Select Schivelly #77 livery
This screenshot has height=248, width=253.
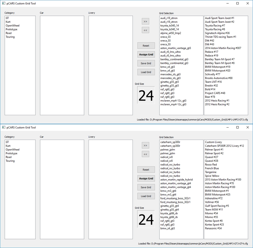click(x=213, y=74)
